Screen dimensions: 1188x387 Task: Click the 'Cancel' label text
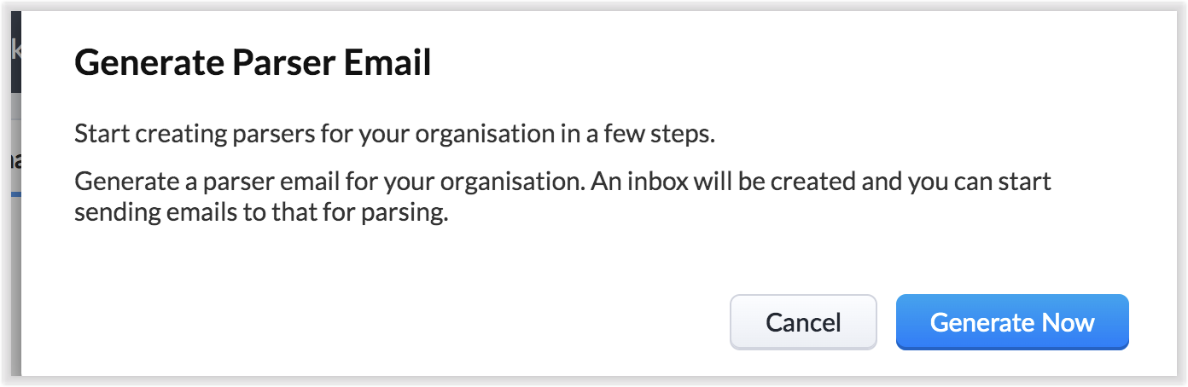click(x=803, y=322)
